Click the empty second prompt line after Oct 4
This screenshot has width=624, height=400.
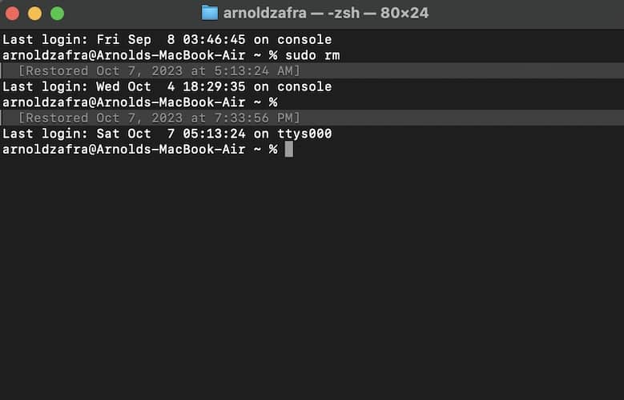coord(140,102)
